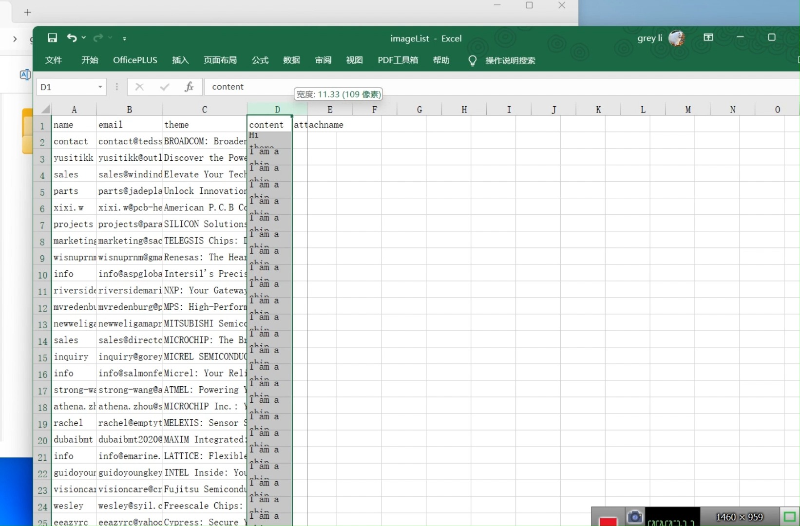This screenshot has width=800, height=526.
Task: Open the Customize Quick Access Toolbar dropdown
Action: point(125,38)
